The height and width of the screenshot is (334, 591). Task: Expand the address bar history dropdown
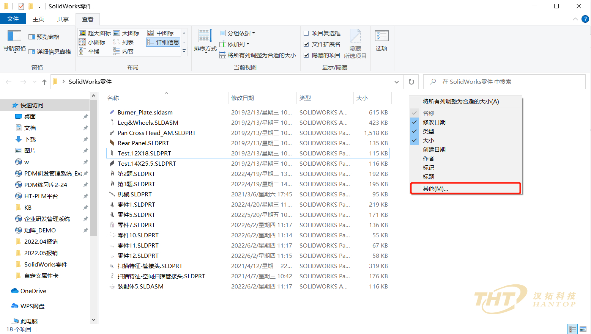pyautogui.click(x=397, y=82)
